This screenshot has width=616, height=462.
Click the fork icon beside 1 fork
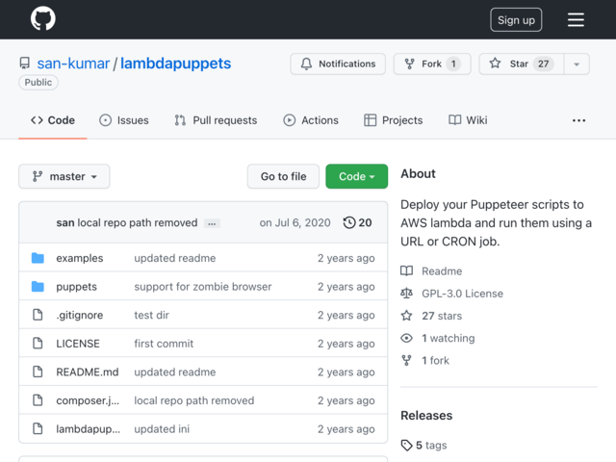406,360
